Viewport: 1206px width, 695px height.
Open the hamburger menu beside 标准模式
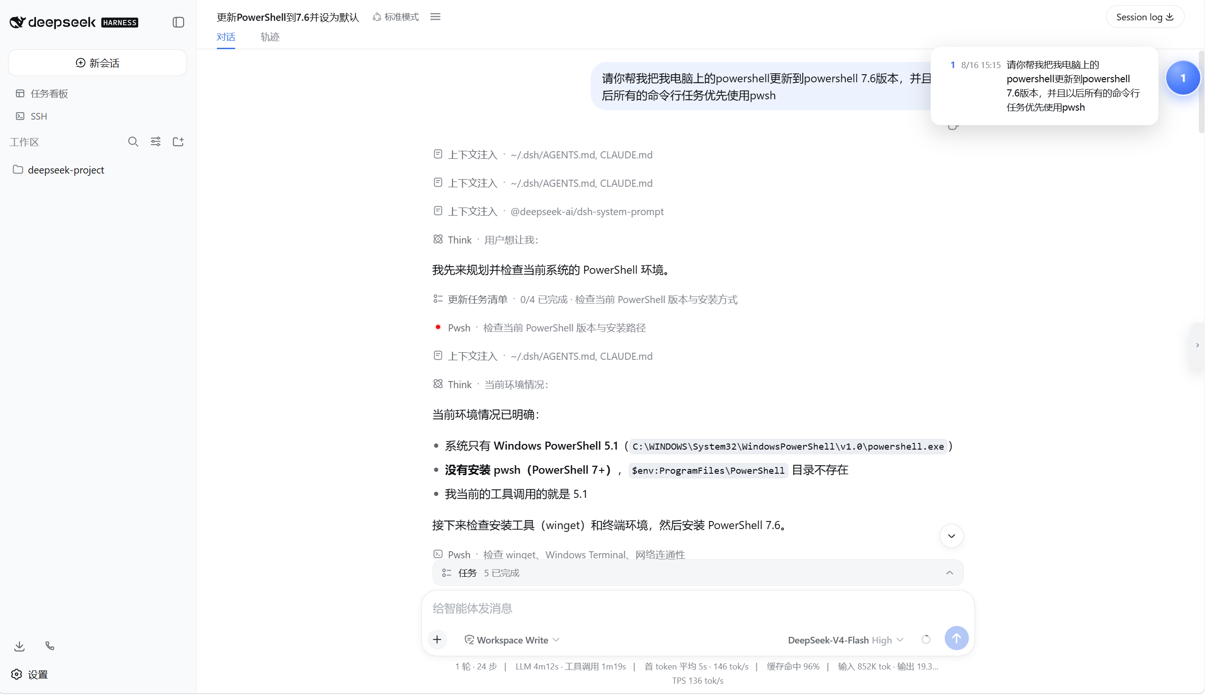pos(435,17)
